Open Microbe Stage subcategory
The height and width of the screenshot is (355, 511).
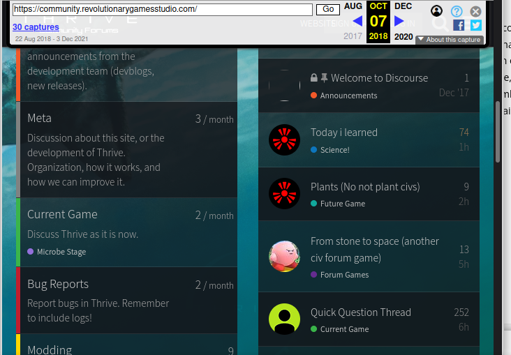(x=61, y=252)
